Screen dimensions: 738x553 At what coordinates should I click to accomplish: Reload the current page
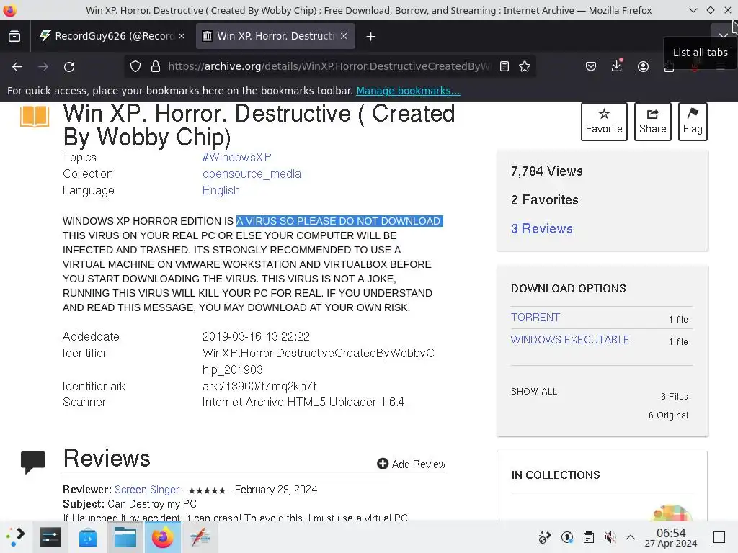point(69,67)
